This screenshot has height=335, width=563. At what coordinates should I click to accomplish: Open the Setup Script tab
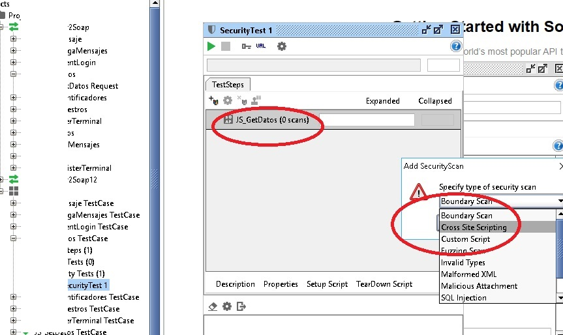[x=327, y=284]
